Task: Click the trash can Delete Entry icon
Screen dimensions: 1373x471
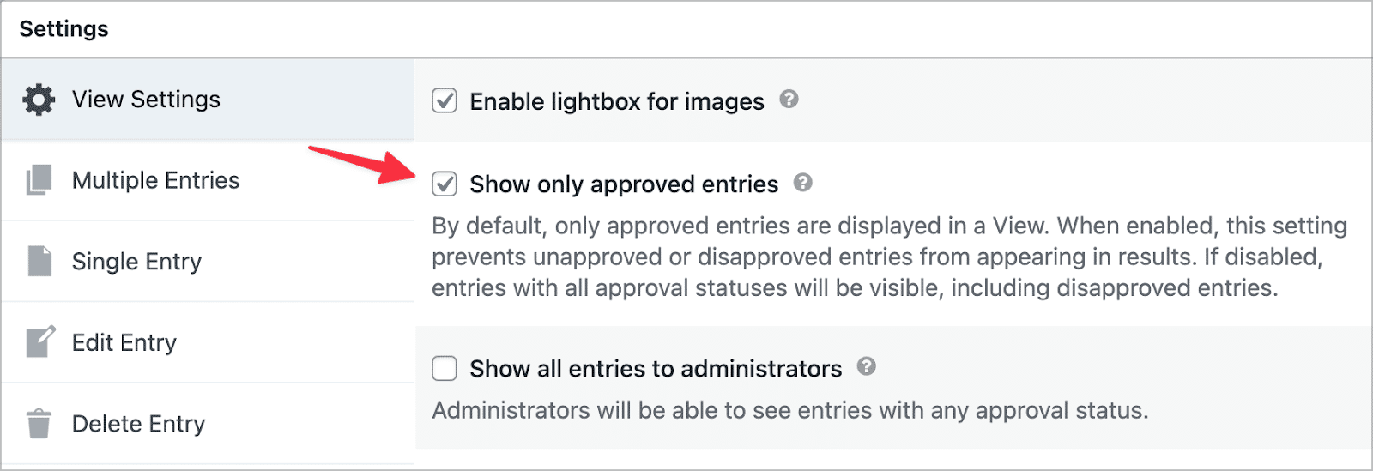Action: coord(39,424)
